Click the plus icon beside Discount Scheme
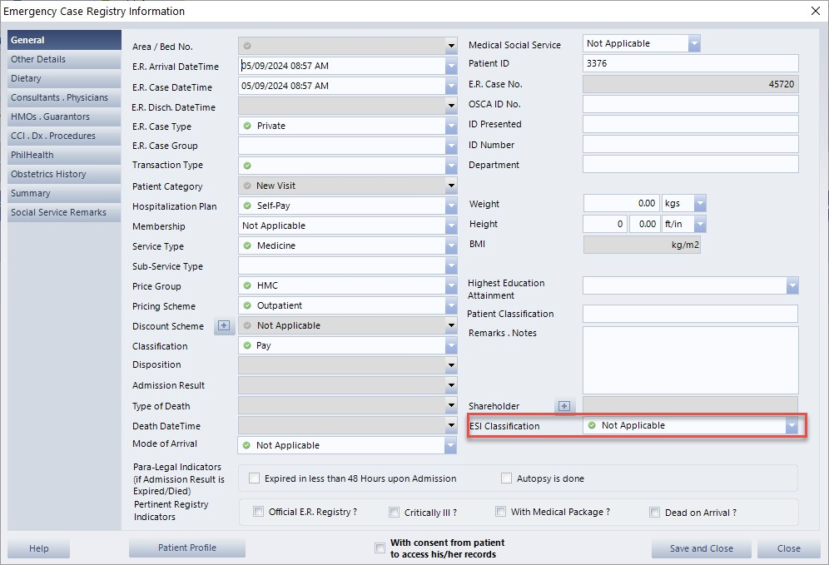Screen dimensions: 829x565 tap(224, 326)
